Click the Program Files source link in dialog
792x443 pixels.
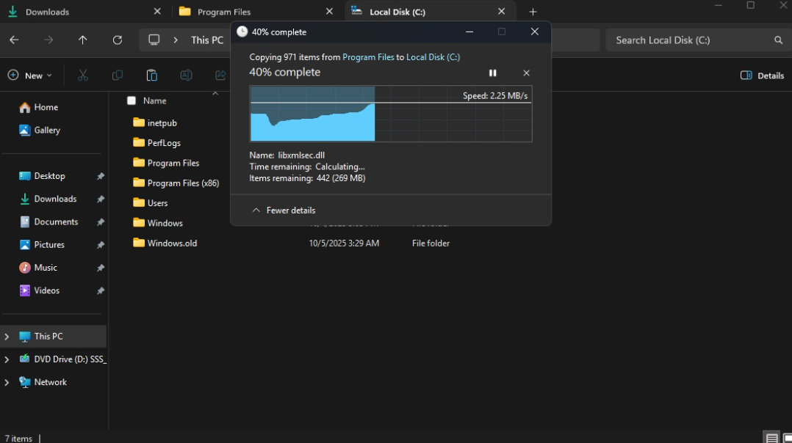click(368, 57)
